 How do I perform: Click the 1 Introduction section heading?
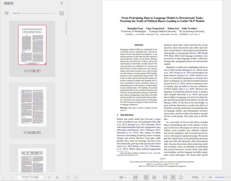click(x=125, y=115)
